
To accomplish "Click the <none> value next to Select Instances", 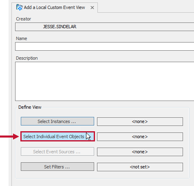I will point(140,121).
